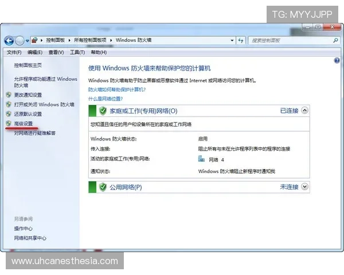The image size is (344, 275).
Task: Click the greyed forward navigation arrow
Action: pos(19,41)
